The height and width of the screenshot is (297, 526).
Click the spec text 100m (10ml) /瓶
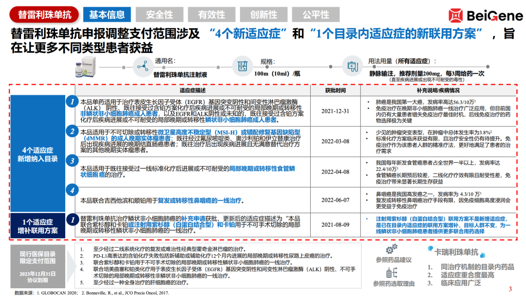[277, 73]
